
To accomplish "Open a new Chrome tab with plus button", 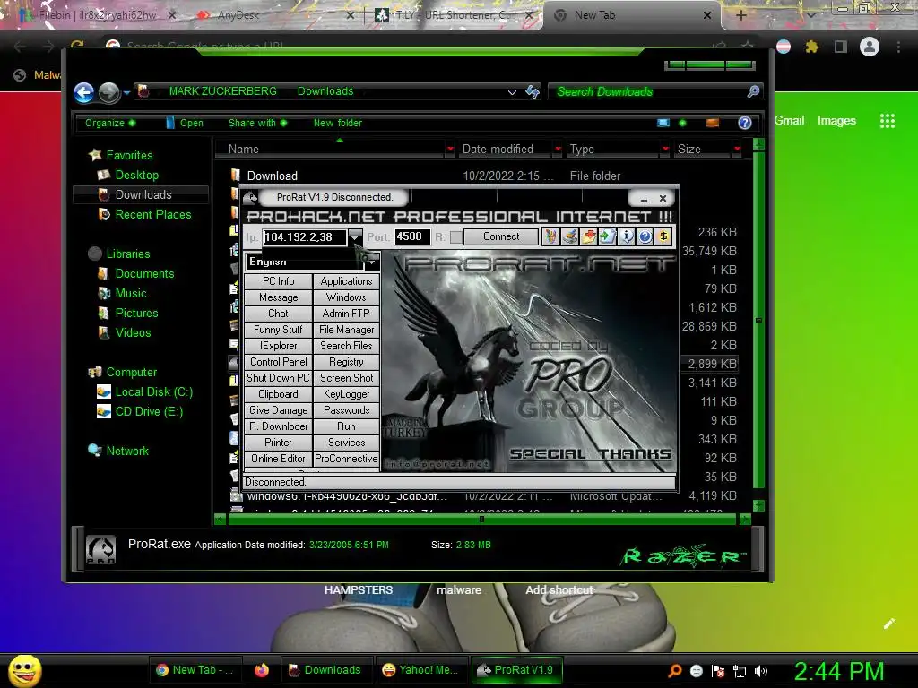I will [x=740, y=15].
